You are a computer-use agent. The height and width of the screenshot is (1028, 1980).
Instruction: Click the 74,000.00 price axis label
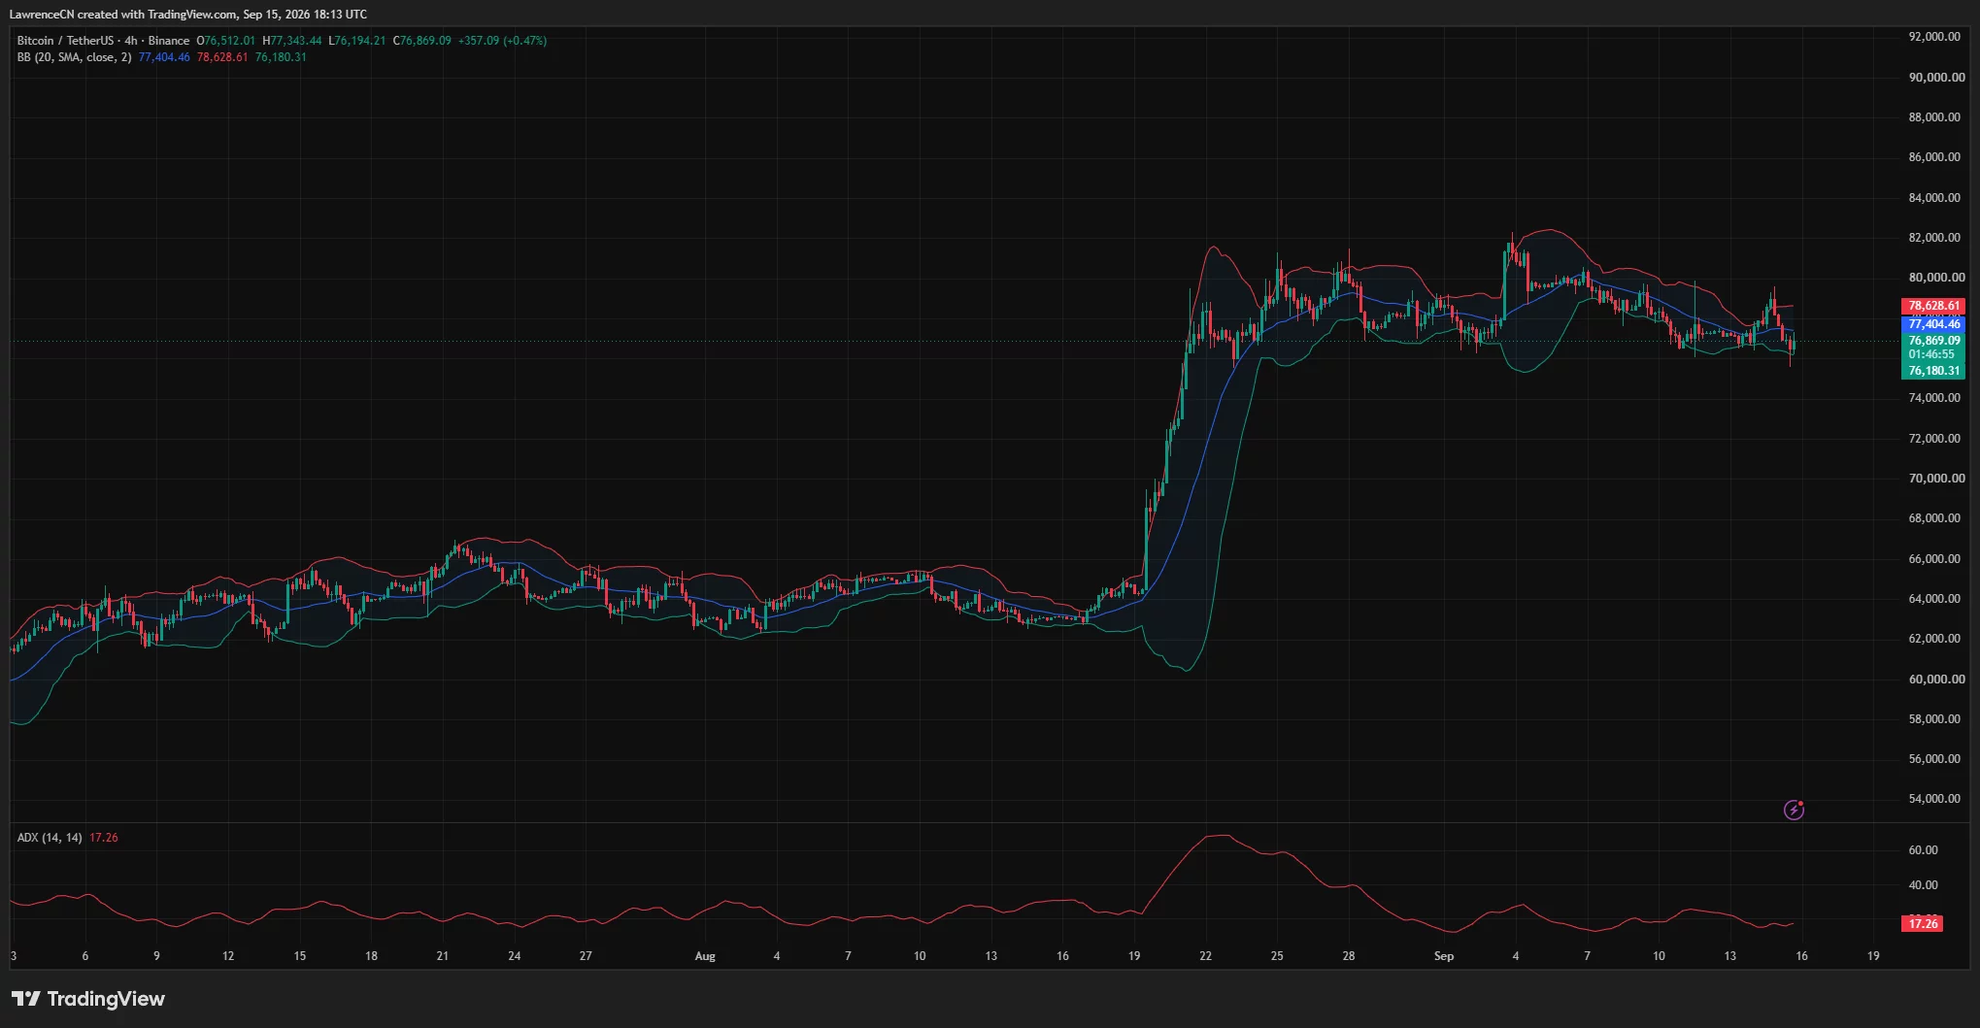1934,398
